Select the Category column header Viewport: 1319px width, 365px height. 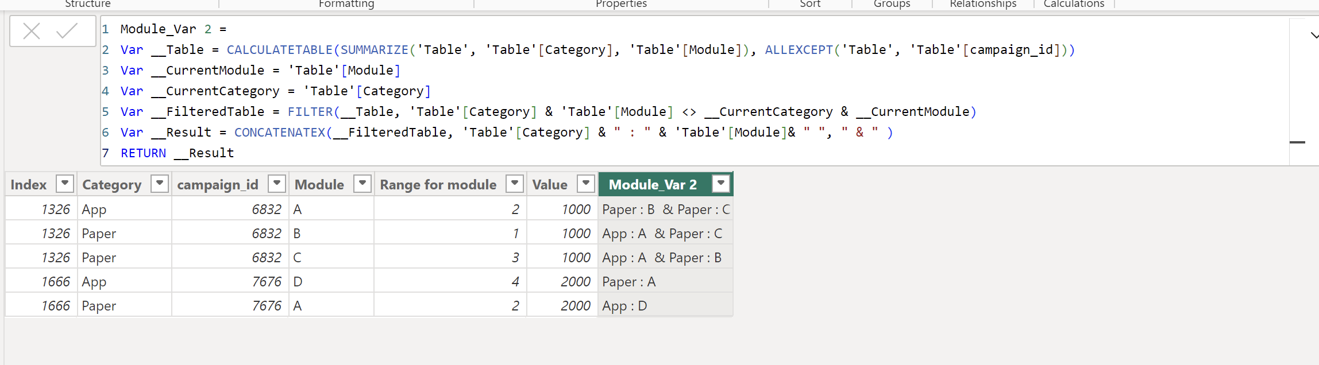112,185
